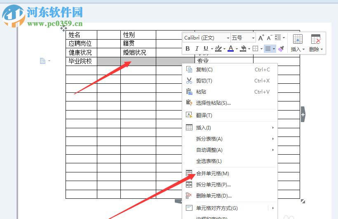Viewport: 338px width, 219px height.
Task: Click the delete table icon
Action: [316, 39]
